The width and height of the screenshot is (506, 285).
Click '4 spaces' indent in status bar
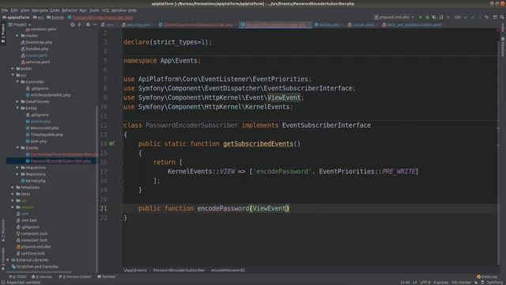tap(441, 283)
